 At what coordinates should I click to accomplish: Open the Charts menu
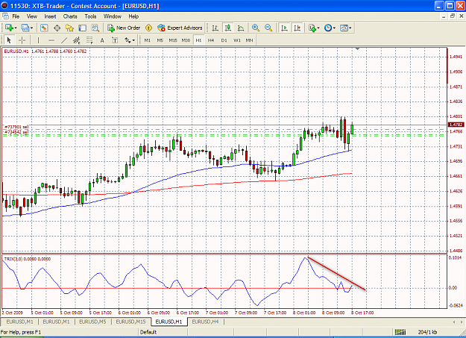[70, 16]
